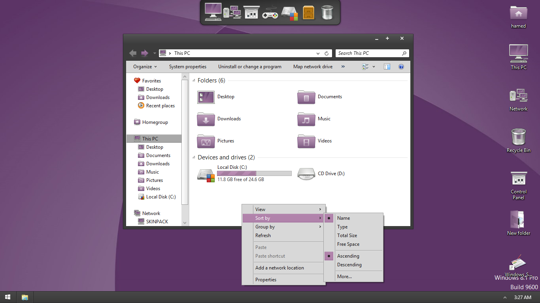Choose the Free Space sort option
This screenshot has height=303, width=540.
pyautogui.click(x=348, y=244)
